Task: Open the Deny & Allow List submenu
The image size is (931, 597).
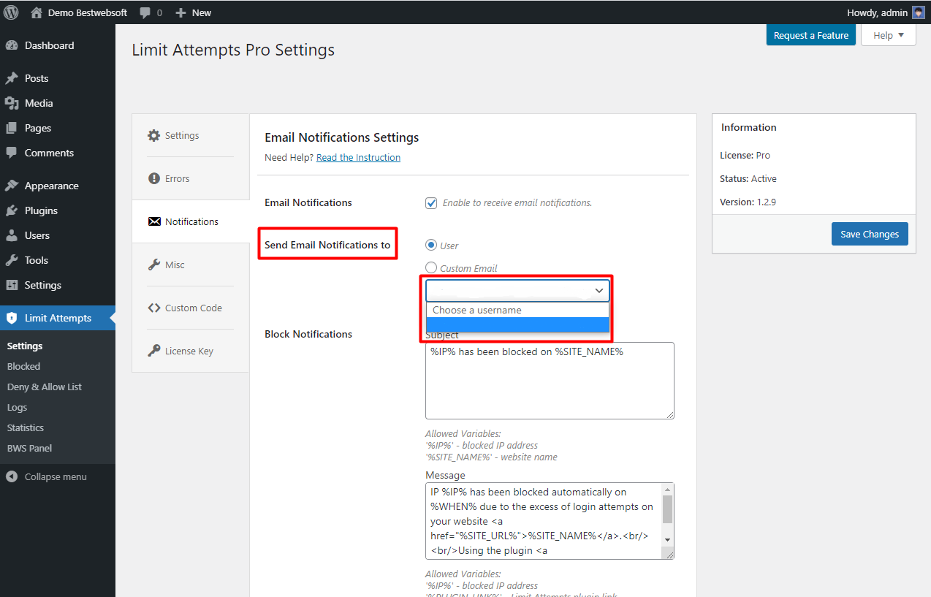Action: pos(45,387)
